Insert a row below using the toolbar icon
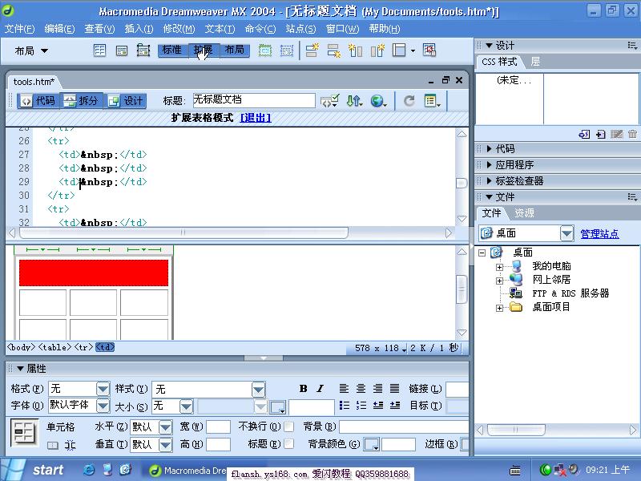 [x=334, y=51]
